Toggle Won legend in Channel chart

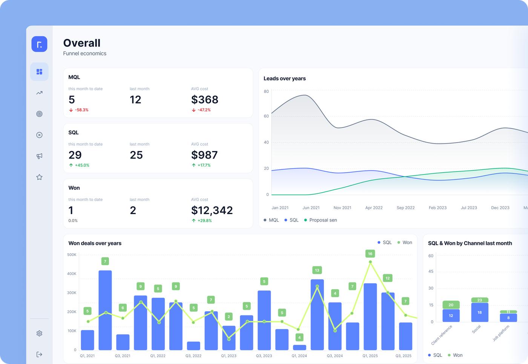(x=455, y=355)
